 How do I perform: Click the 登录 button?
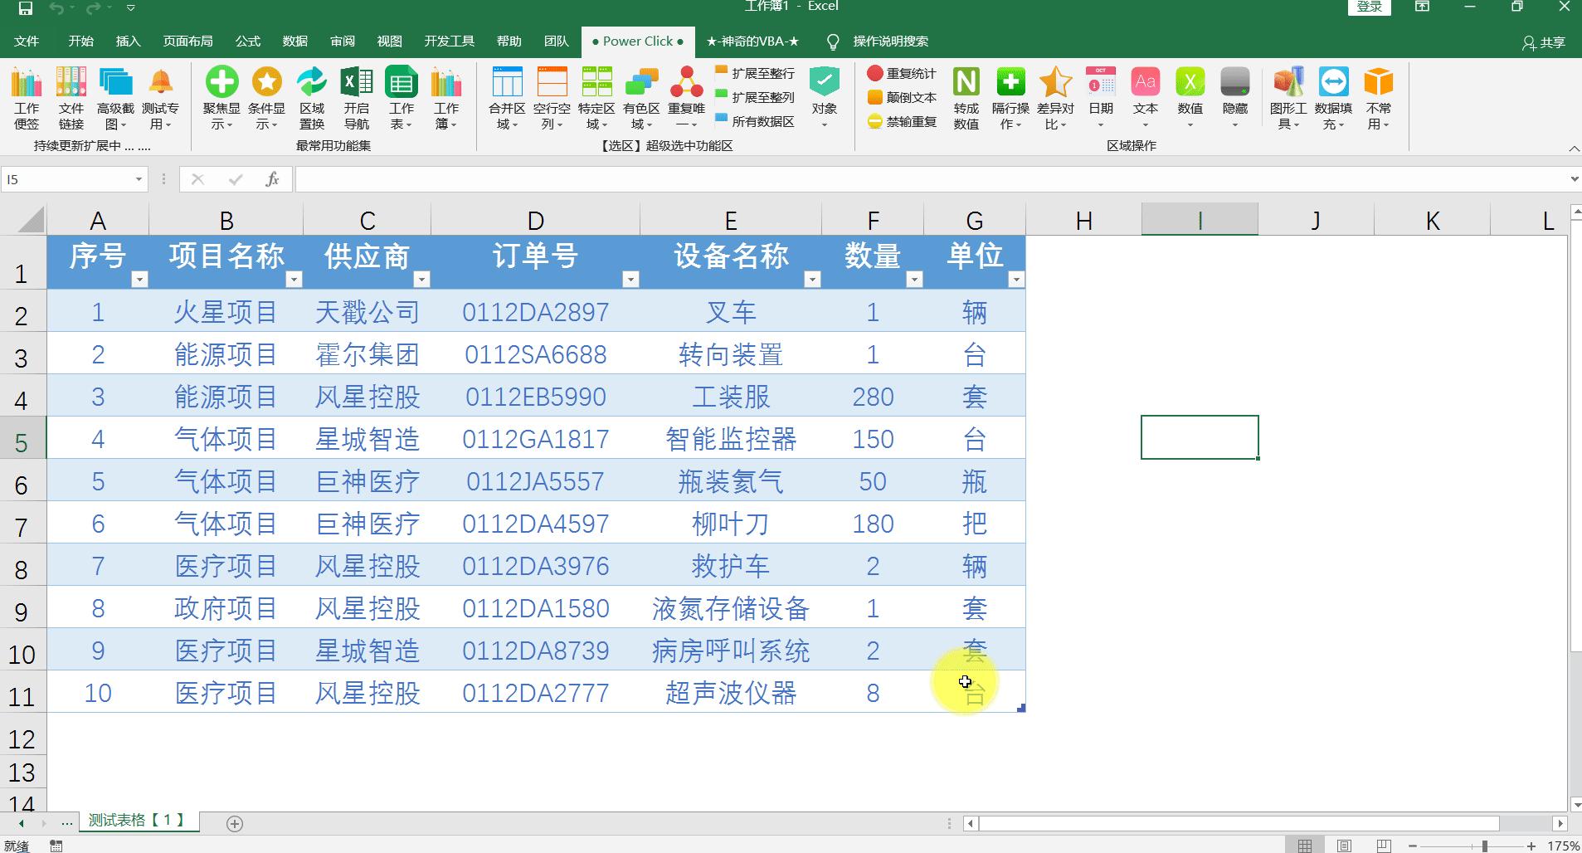click(x=1368, y=7)
